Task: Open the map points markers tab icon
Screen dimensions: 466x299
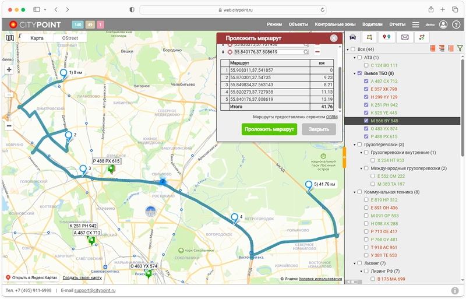Action: click(387, 37)
